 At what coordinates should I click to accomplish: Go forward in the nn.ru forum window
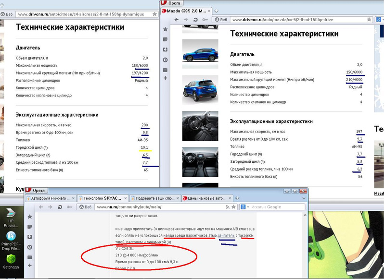(x=50, y=207)
